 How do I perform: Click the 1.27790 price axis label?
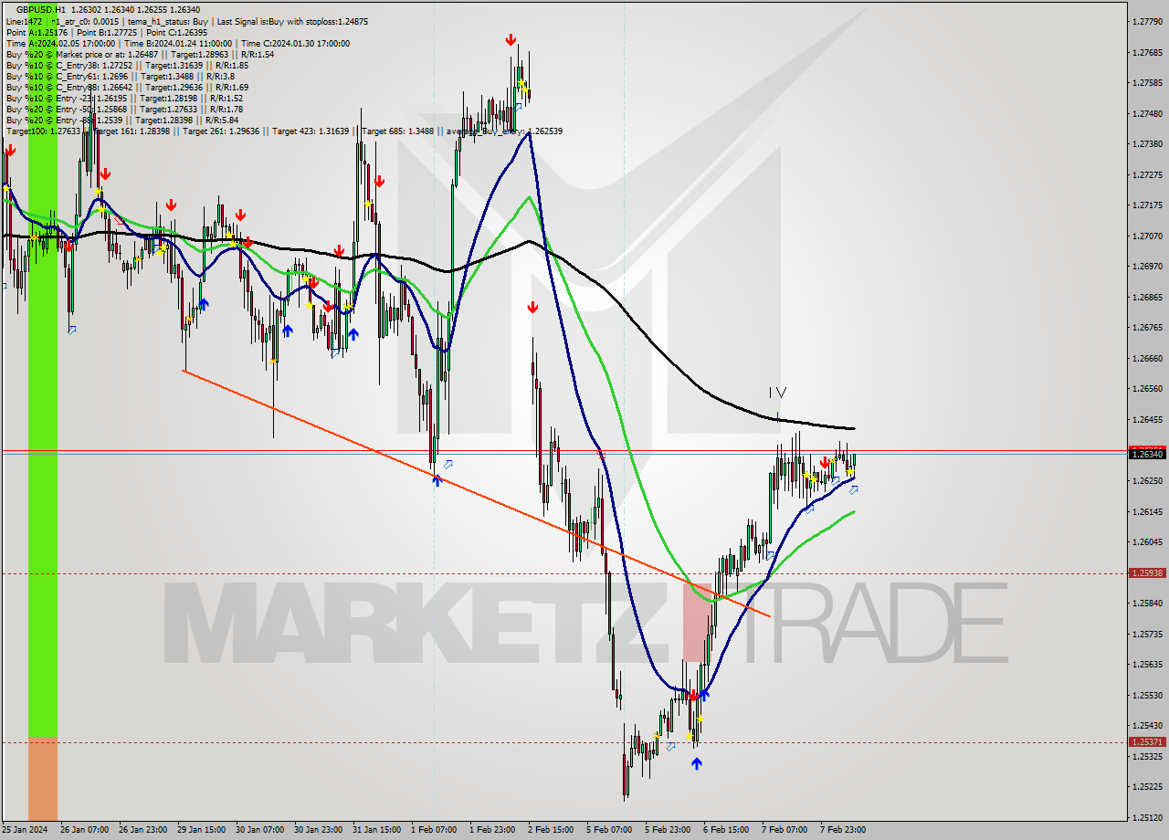click(x=1147, y=21)
